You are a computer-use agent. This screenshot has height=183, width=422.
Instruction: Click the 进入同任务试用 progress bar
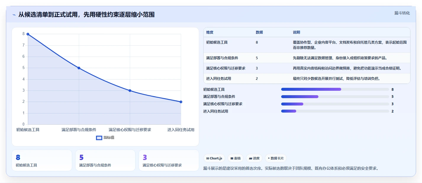(x=335, y=111)
